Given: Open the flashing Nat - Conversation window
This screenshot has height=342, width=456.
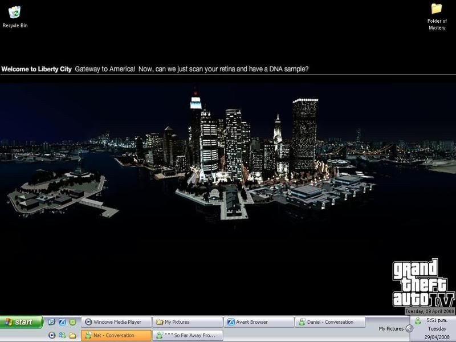Looking at the screenshot, I should [116, 335].
